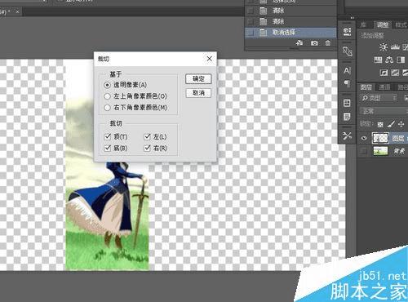This screenshot has height=302, width=408.
Task: Delete current history state with trash icon
Action: pos(328,43)
